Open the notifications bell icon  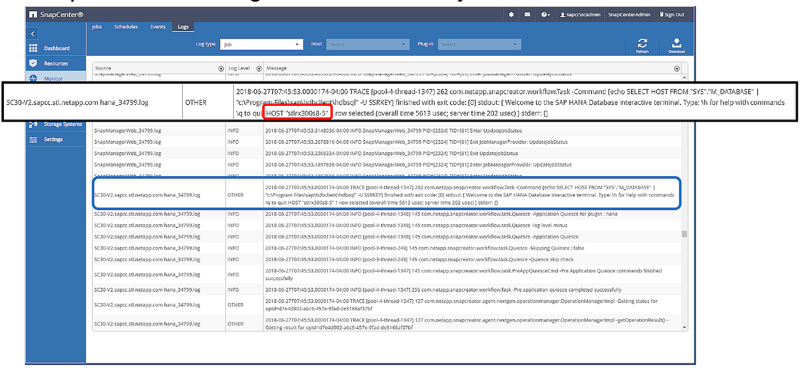click(511, 15)
